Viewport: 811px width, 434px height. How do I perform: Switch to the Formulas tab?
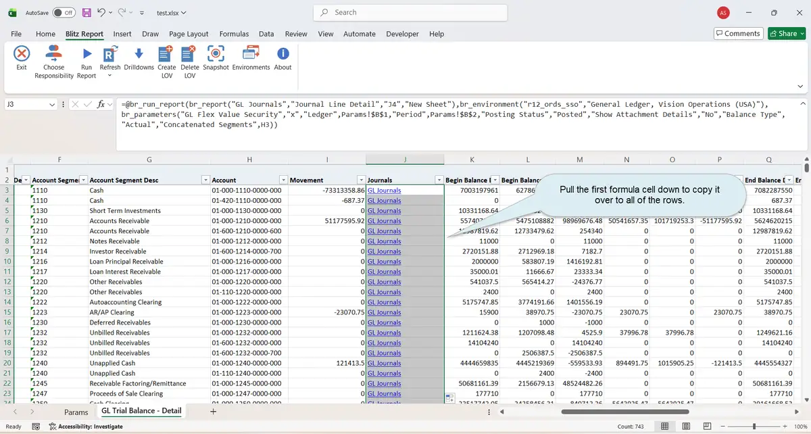234,34
